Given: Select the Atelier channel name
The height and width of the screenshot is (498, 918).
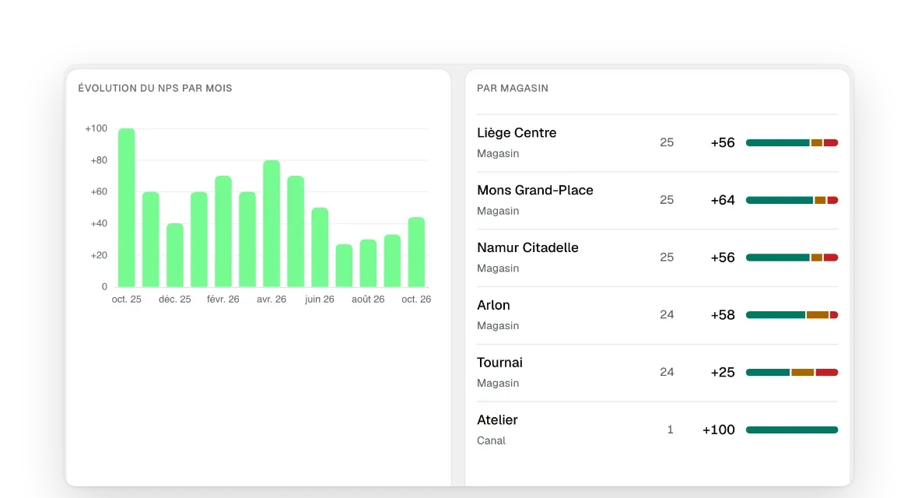Looking at the screenshot, I should 497,420.
